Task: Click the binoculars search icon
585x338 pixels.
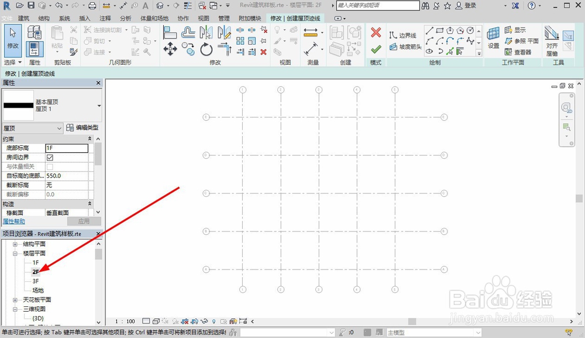Action: (425, 6)
